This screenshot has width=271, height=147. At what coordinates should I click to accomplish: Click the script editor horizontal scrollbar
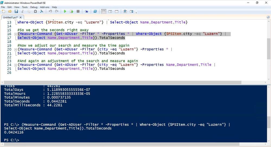(122, 83)
